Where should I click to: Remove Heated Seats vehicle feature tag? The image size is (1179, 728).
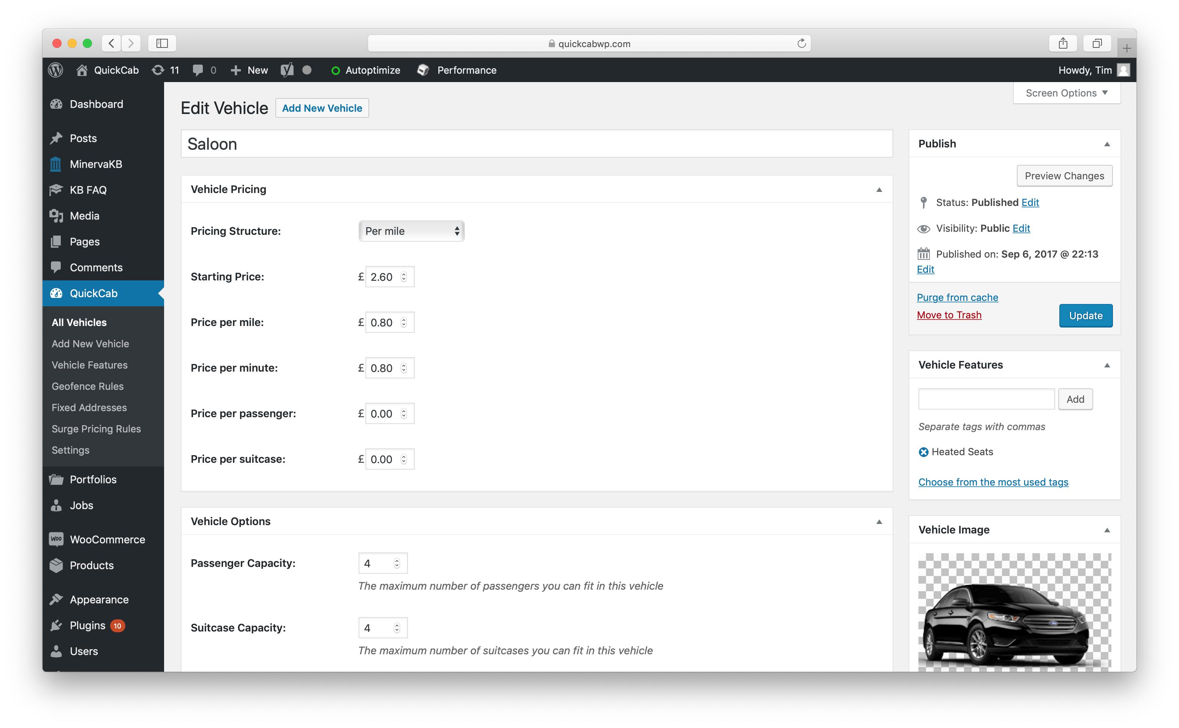point(924,452)
